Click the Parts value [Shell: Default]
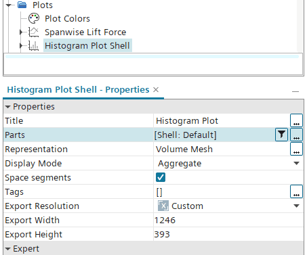Screen dimensions: 307x255 click(186, 135)
